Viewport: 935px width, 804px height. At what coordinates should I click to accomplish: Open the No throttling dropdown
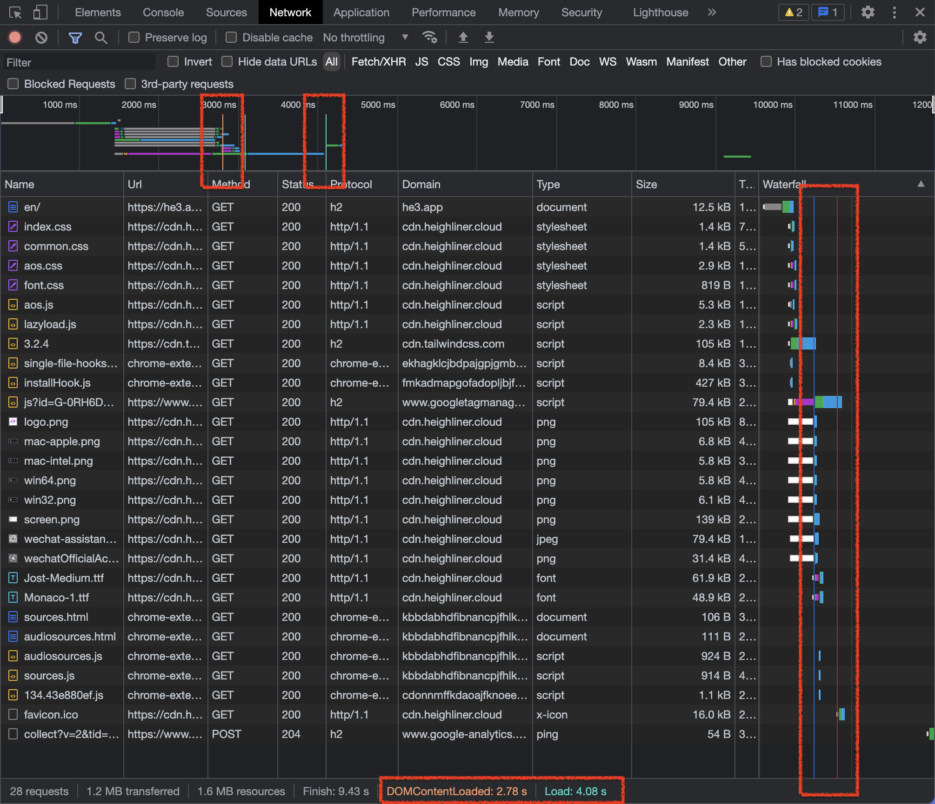point(365,37)
